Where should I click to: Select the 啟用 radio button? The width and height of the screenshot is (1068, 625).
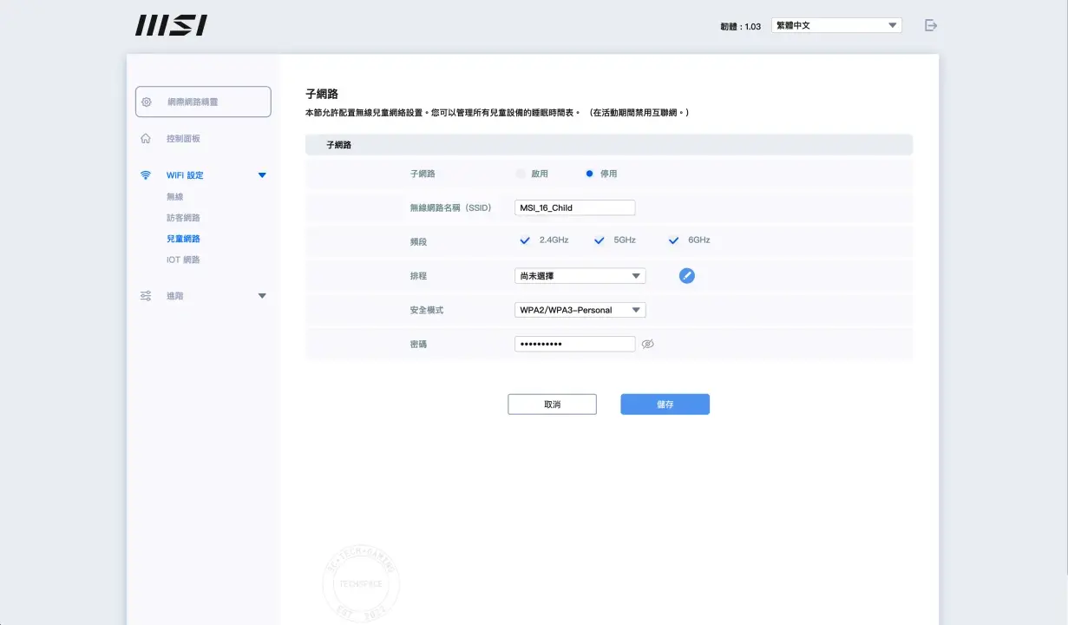(521, 174)
